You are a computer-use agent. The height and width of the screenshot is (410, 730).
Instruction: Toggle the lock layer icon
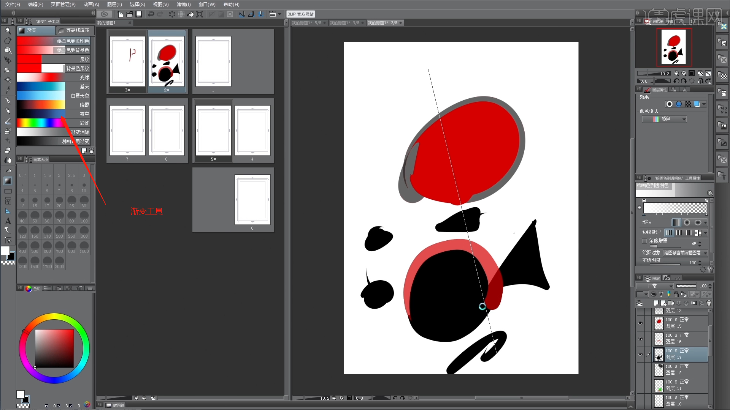click(676, 294)
